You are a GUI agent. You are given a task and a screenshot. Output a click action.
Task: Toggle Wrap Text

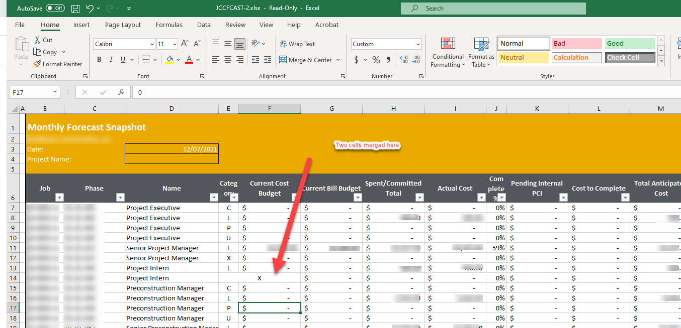(298, 44)
